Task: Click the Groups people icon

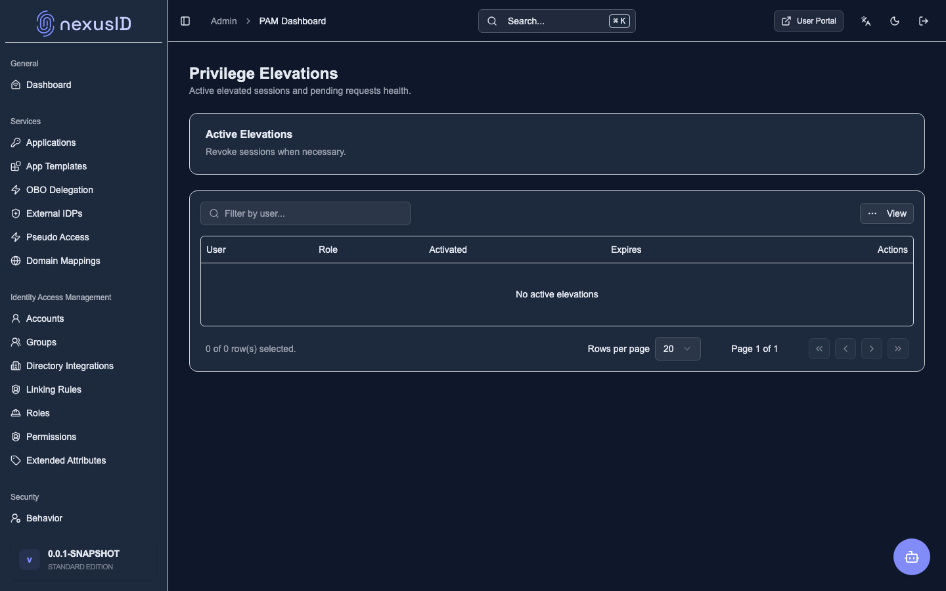Action: [16, 342]
